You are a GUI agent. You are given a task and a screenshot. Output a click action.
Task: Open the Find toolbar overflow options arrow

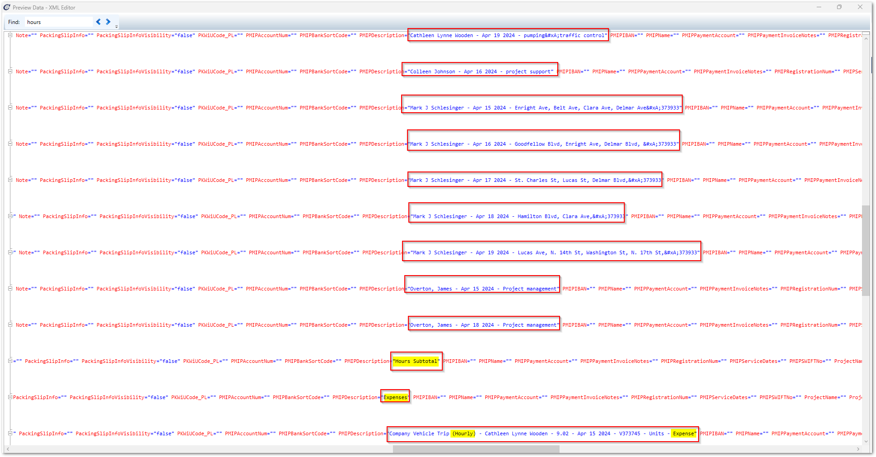click(x=117, y=26)
